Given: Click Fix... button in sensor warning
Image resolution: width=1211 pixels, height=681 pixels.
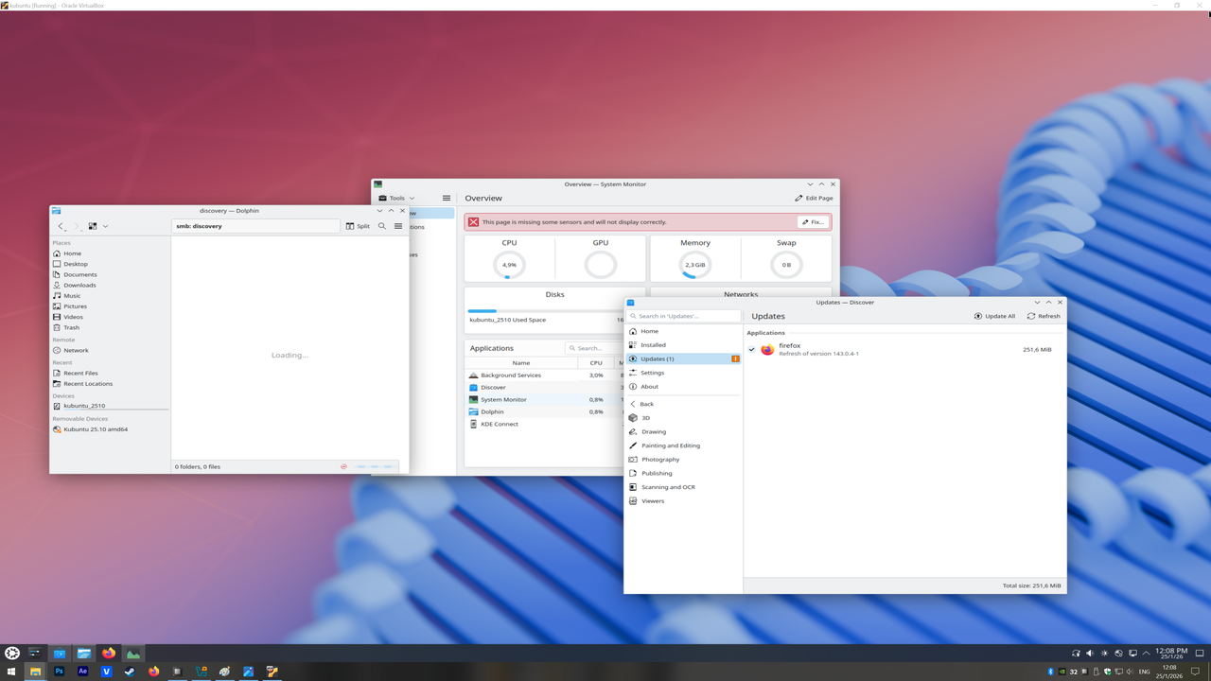Looking at the screenshot, I should (x=813, y=222).
